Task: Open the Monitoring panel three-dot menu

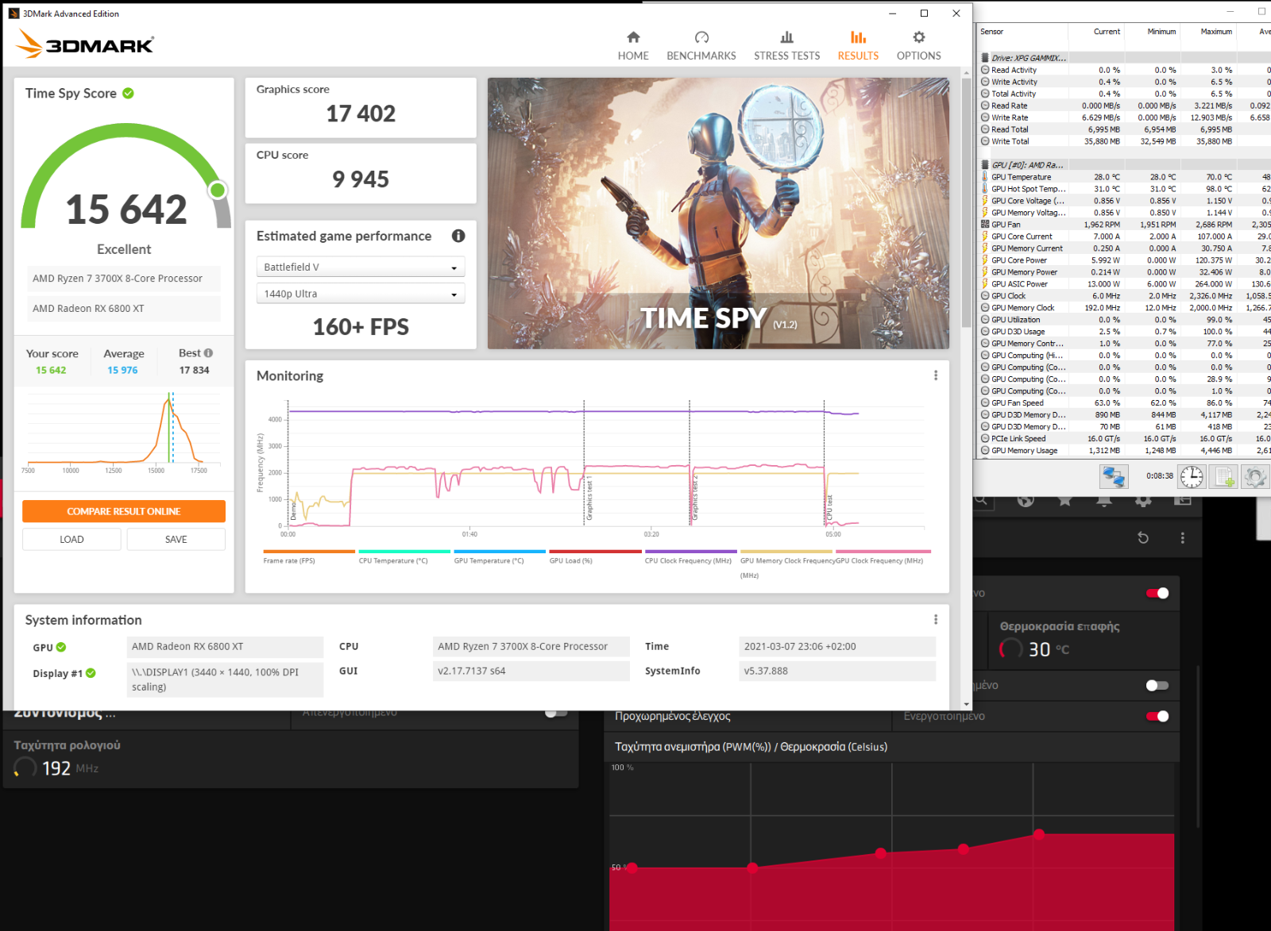Action: 935,375
